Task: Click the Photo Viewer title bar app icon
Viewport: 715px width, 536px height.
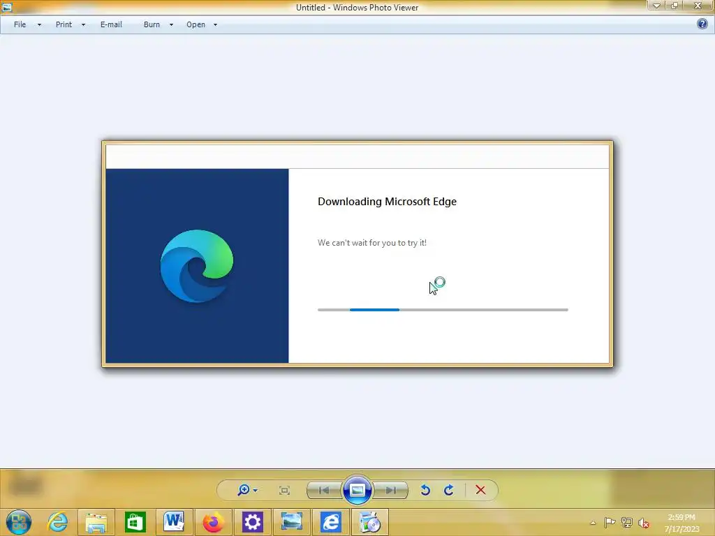Action: tap(6, 7)
